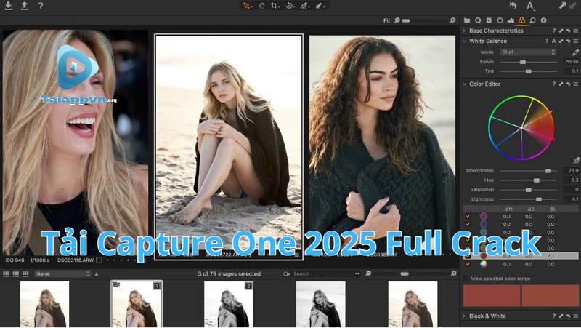Select the black-and-white thumbnail numbered 2
Viewport: 581px width, 328px height.
(x=229, y=304)
